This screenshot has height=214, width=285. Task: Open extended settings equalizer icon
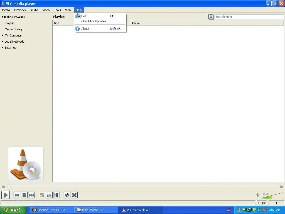(56, 195)
